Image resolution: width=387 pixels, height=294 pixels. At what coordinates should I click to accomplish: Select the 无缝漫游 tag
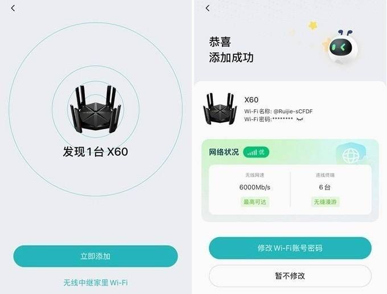[x=325, y=202]
